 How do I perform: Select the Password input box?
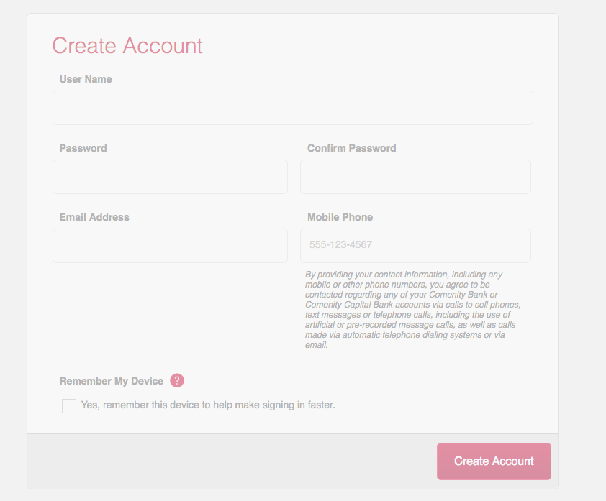(x=170, y=177)
